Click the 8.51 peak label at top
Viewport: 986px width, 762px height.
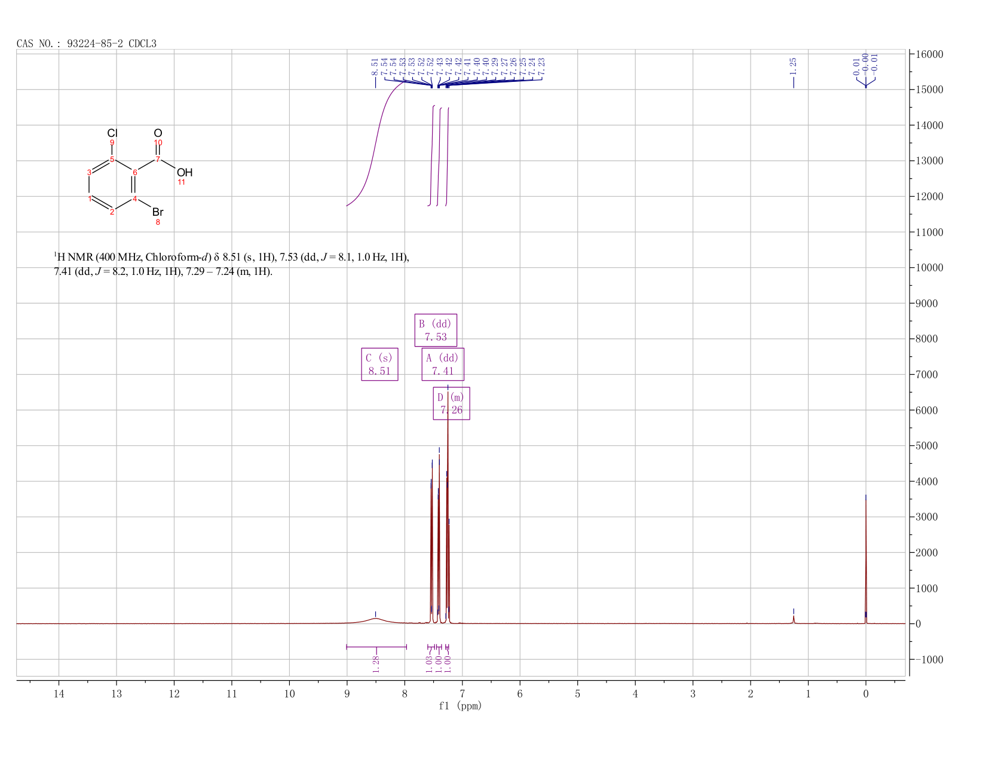pos(375,66)
